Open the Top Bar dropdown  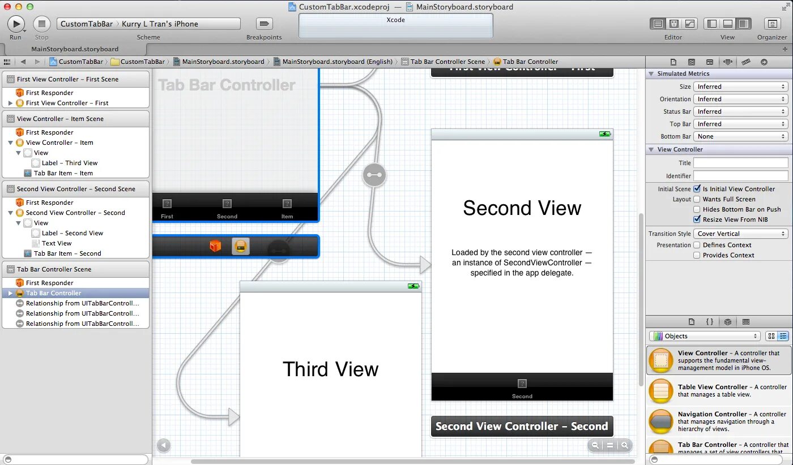(x=741, y=124)
